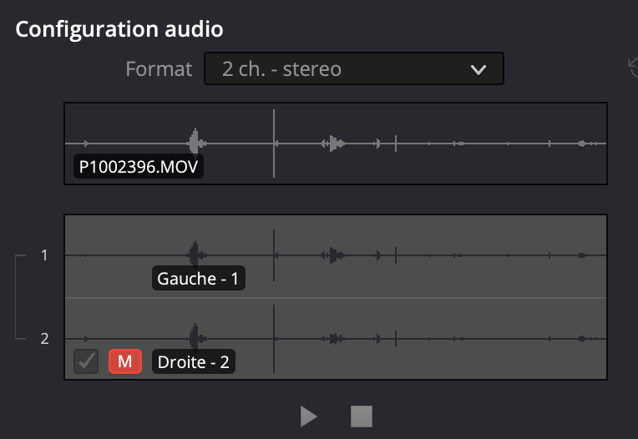Play the audio preview
638x439 pixels.
[308, 416]
